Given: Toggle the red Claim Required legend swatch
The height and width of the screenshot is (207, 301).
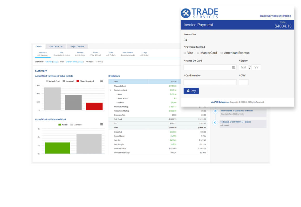Looking at the screenshot, I should [78, 81].
